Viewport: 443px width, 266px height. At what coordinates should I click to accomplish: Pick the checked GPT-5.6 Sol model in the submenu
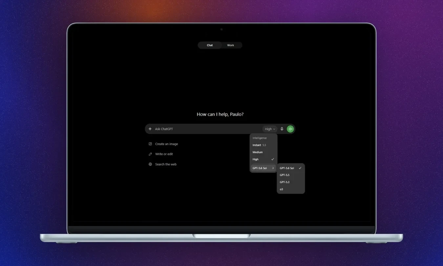291,168
